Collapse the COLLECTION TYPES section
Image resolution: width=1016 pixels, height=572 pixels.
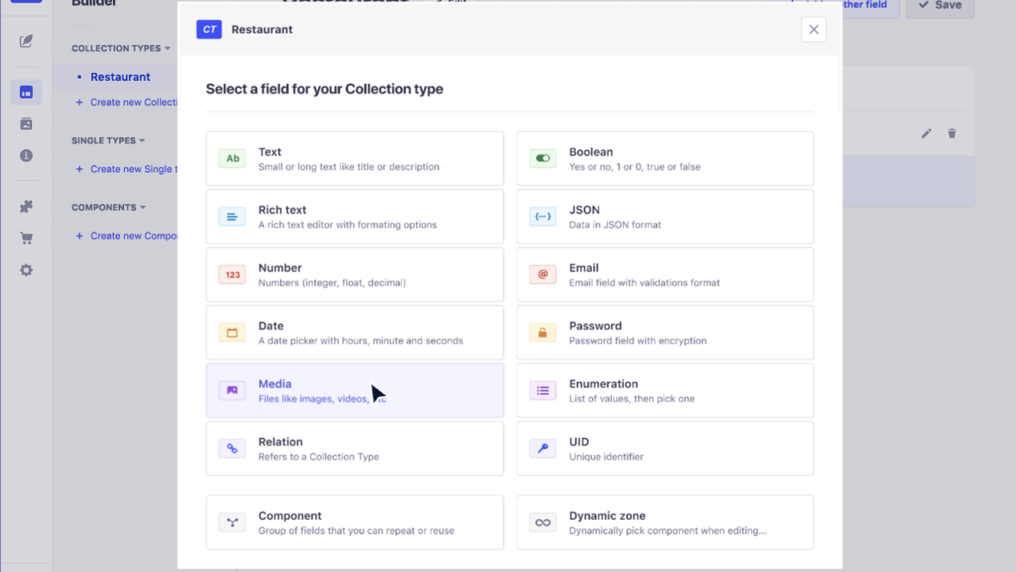[x=167, y=48]
